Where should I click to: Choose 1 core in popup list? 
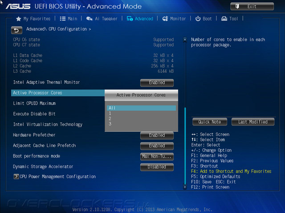coord(141,114)
